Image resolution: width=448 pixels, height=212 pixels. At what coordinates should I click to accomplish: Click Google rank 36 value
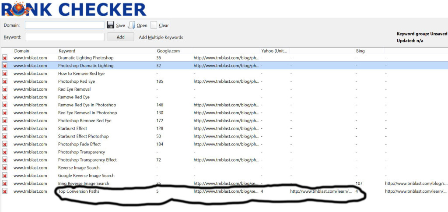click(x=158, y=58)
